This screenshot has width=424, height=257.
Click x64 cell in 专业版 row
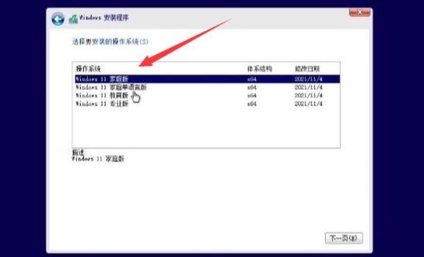[x=252, y=104]
